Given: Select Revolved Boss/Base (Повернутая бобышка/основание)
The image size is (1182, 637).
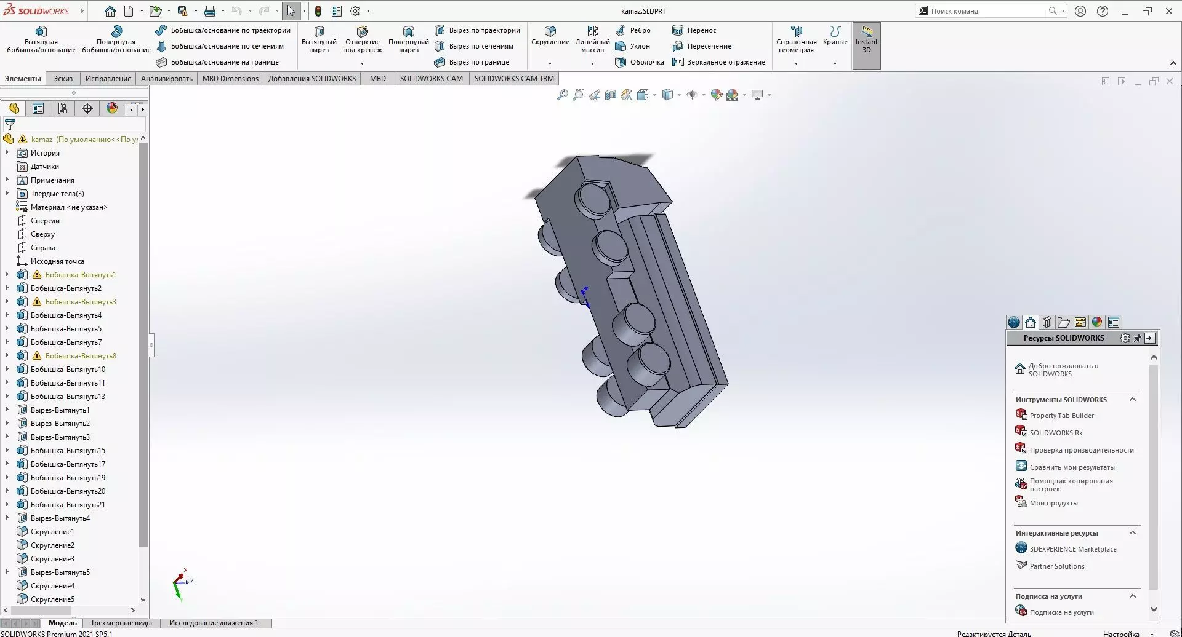Looking at the screenshot, I should point(116,39).
